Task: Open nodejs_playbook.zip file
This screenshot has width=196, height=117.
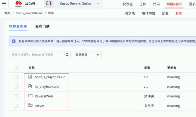Action: click(50, 77)
